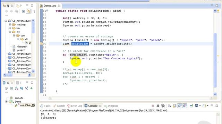
Task: Switch to the Package Explorer (P) tab
Action: coord(19,6)
